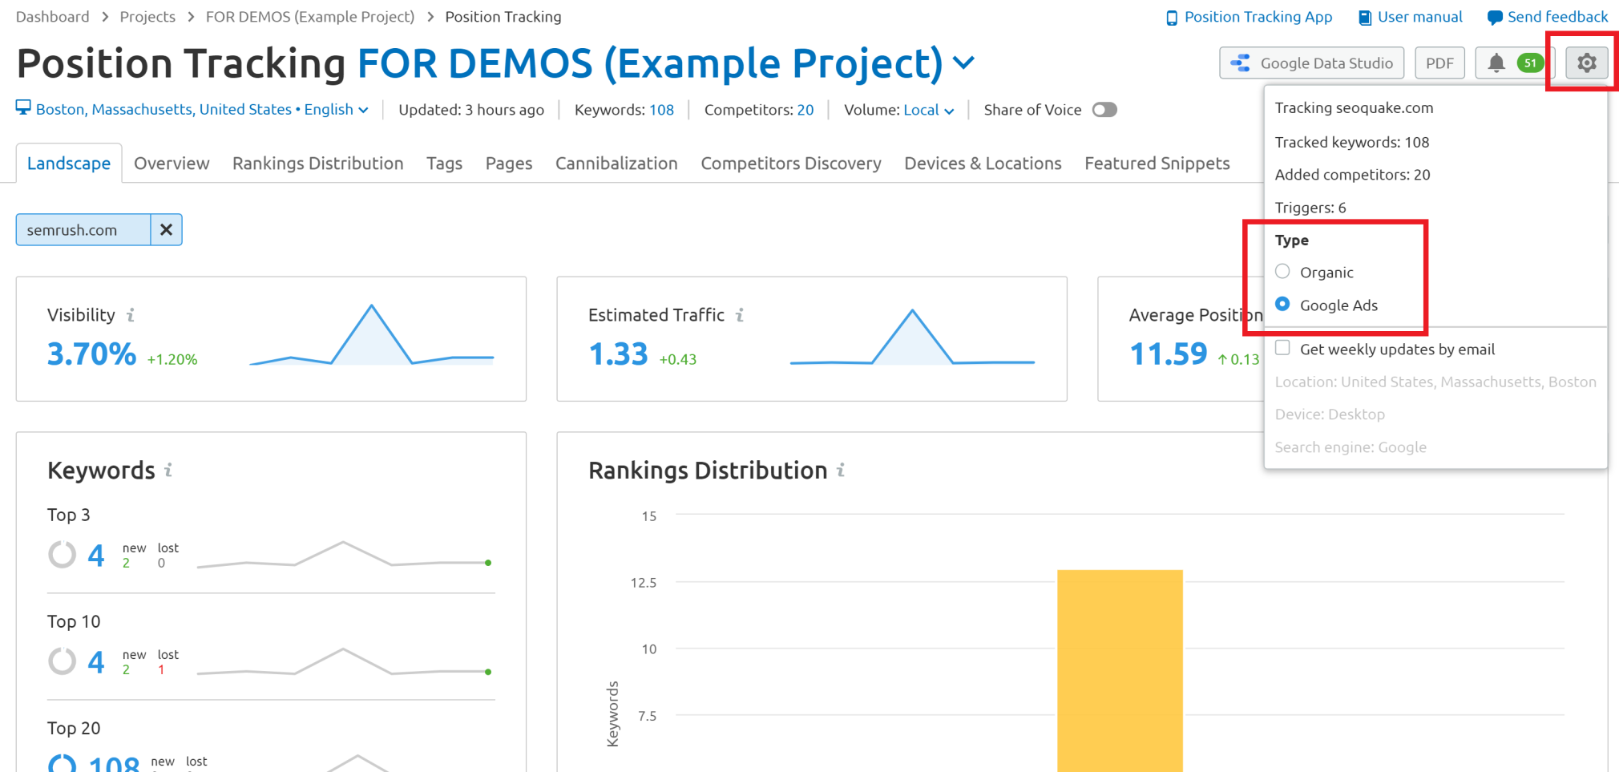Click Position Tracking App phone icon
This screenshot has height=772, width=1619.
pos(1172,18)
